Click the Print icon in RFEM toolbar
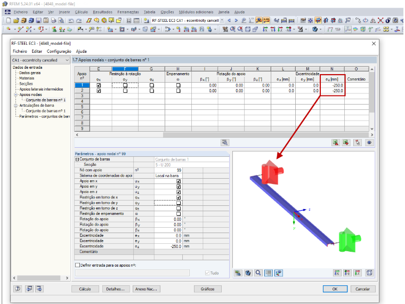This screenshot has width=405, height=304. [53, 20]
